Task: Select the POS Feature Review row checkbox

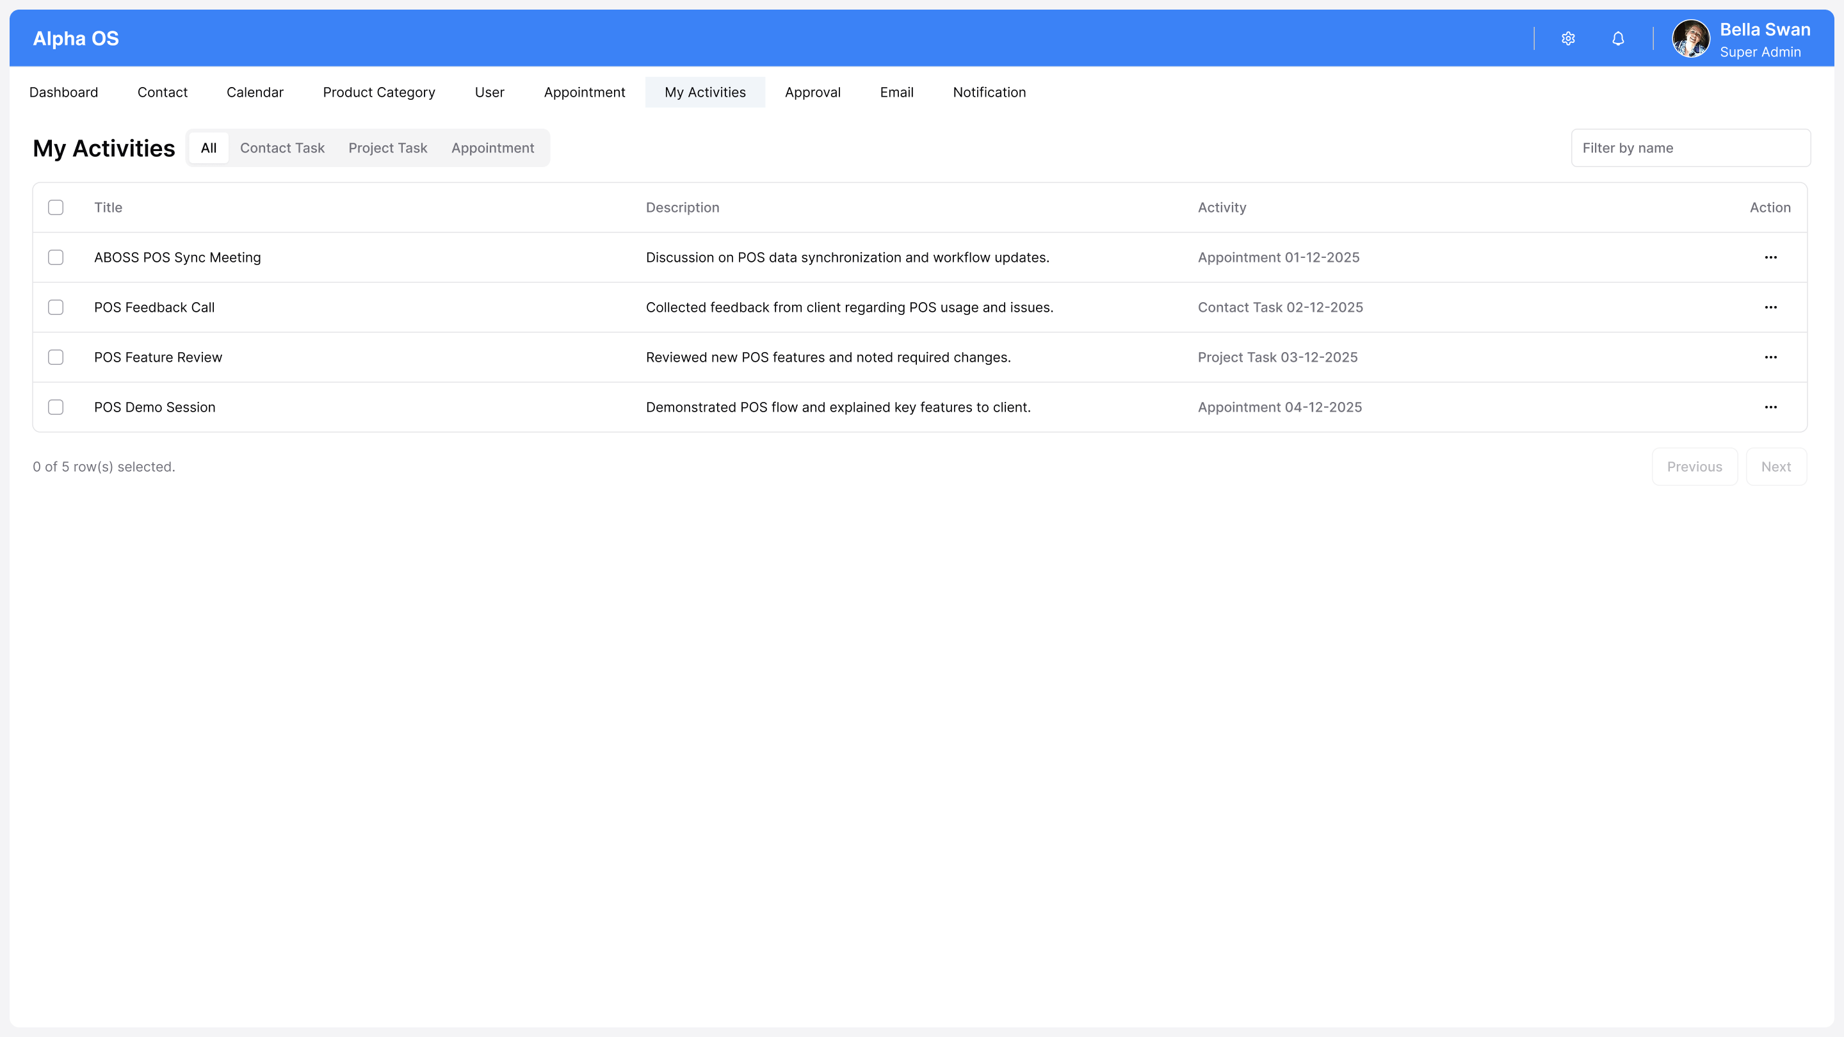Action: pyautogui.click(x=56, y=357)
